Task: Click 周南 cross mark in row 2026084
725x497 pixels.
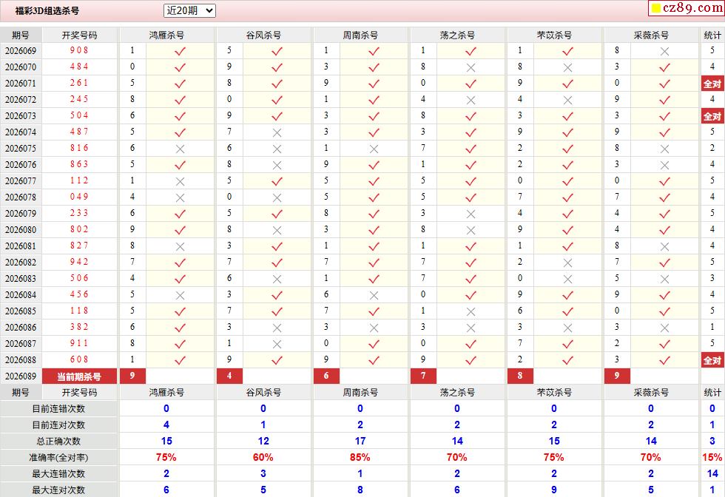Action: [x=374, y=295]
